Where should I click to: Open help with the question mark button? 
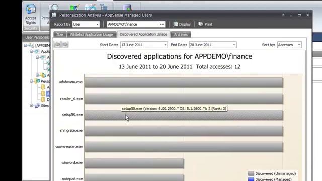pyautogui.click(x=283, y=15)
